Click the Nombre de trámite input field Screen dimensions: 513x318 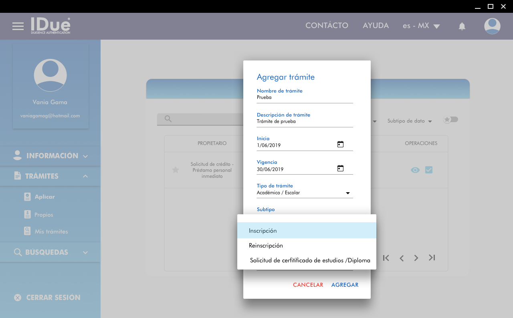coord(305,97)
